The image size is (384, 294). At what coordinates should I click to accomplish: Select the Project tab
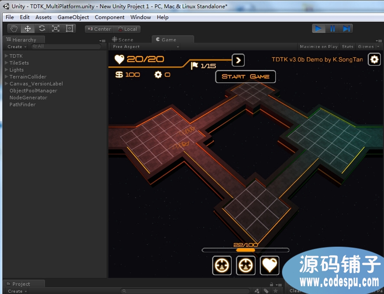click(x=24, y=284)
